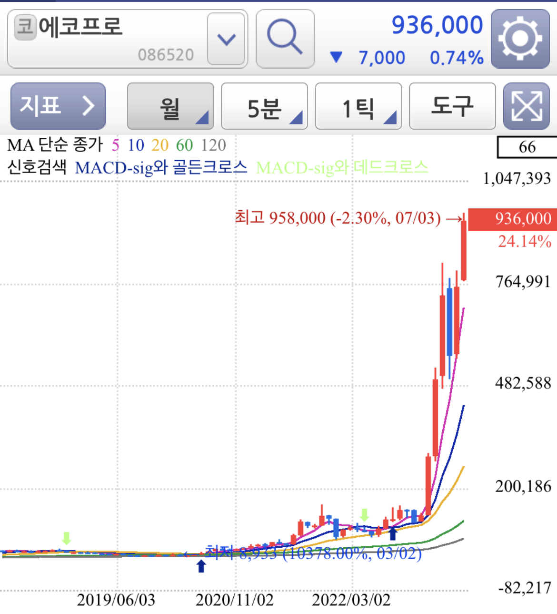The height and width of the screenshot is (614, 557).
Task: Select the 1틱 tick chart interval
Action: click(358, 106)
